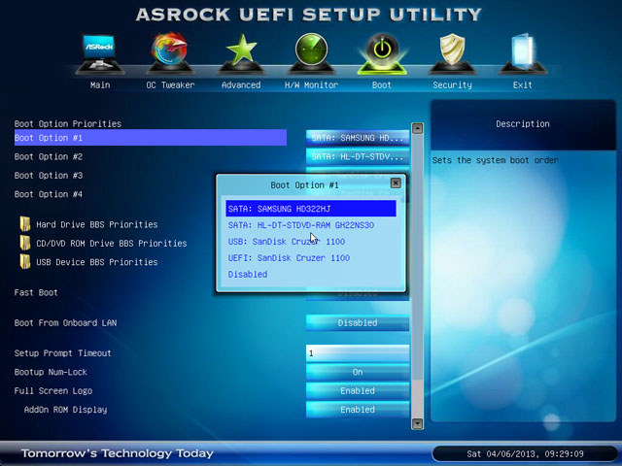Click 'Sets the system boot order' description

coord(495,160)
